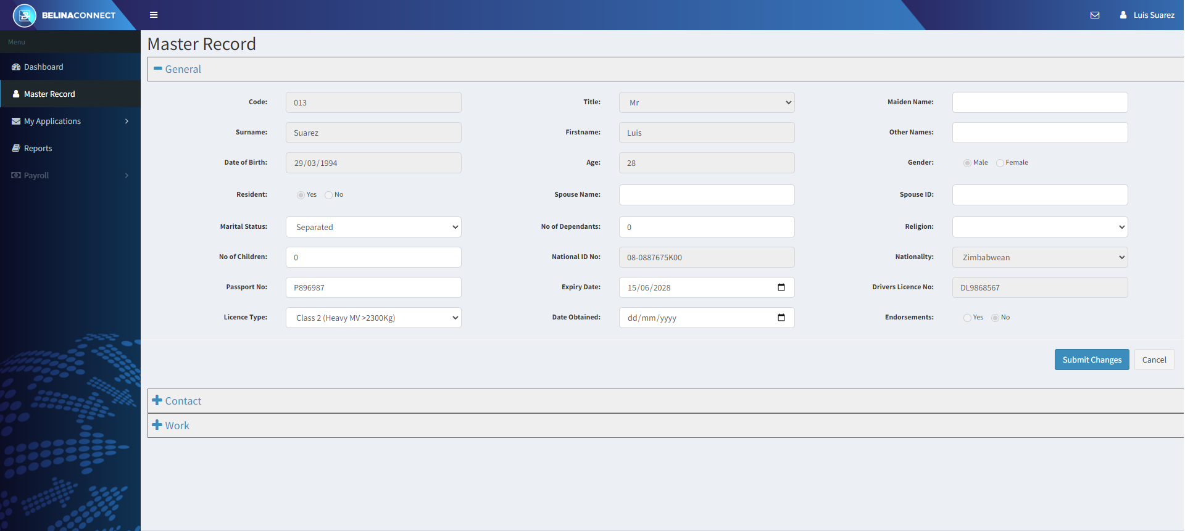This screenshot has height=531, width=1185.
Task: Click the No of Children field
Action: (373, 257)
